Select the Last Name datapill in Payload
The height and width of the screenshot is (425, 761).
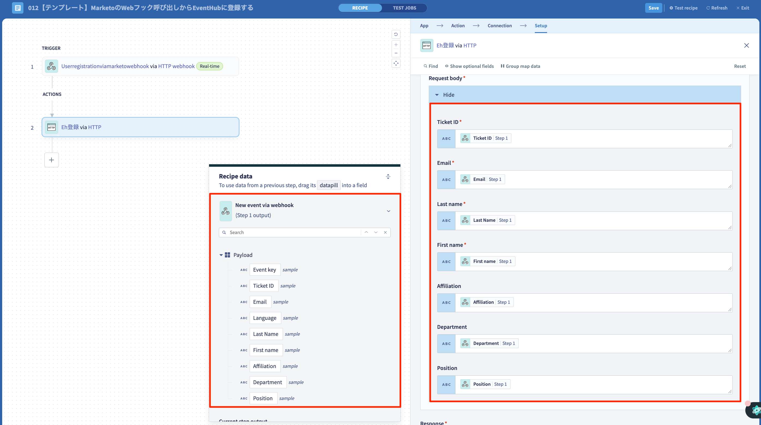tap(266, 334)
